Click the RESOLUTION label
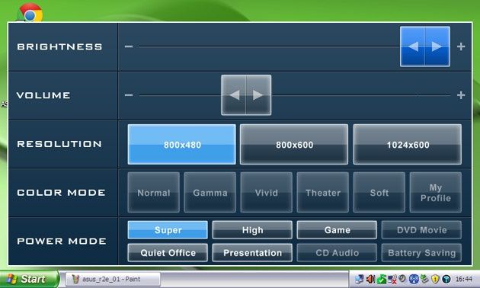Viewport: 480px width, 288px height. click(x=59, y=144)
